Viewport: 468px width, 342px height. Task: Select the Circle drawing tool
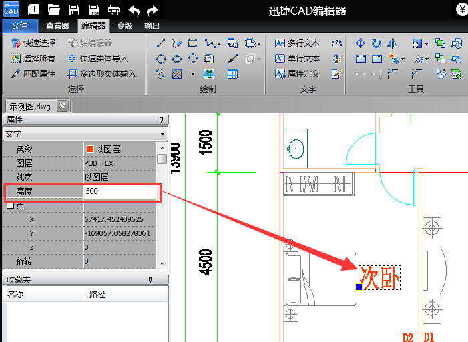pos(161,59)
